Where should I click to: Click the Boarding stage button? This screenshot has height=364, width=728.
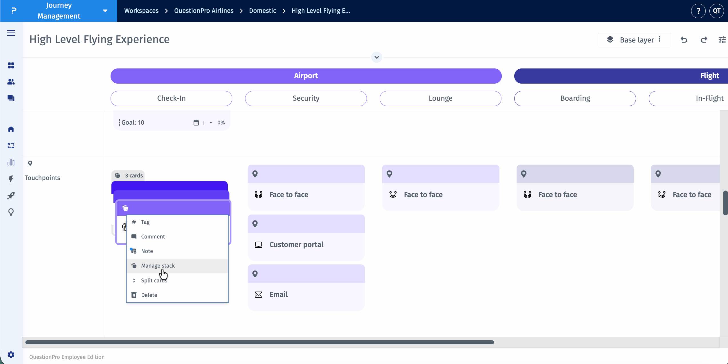coord(575,98)
